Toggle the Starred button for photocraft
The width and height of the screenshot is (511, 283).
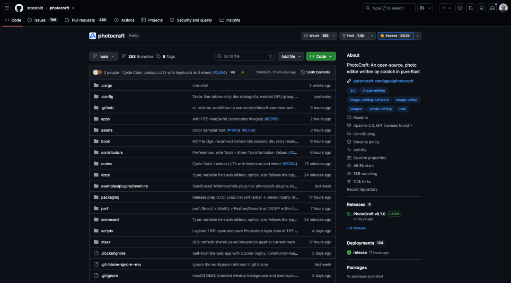point(396,36)
